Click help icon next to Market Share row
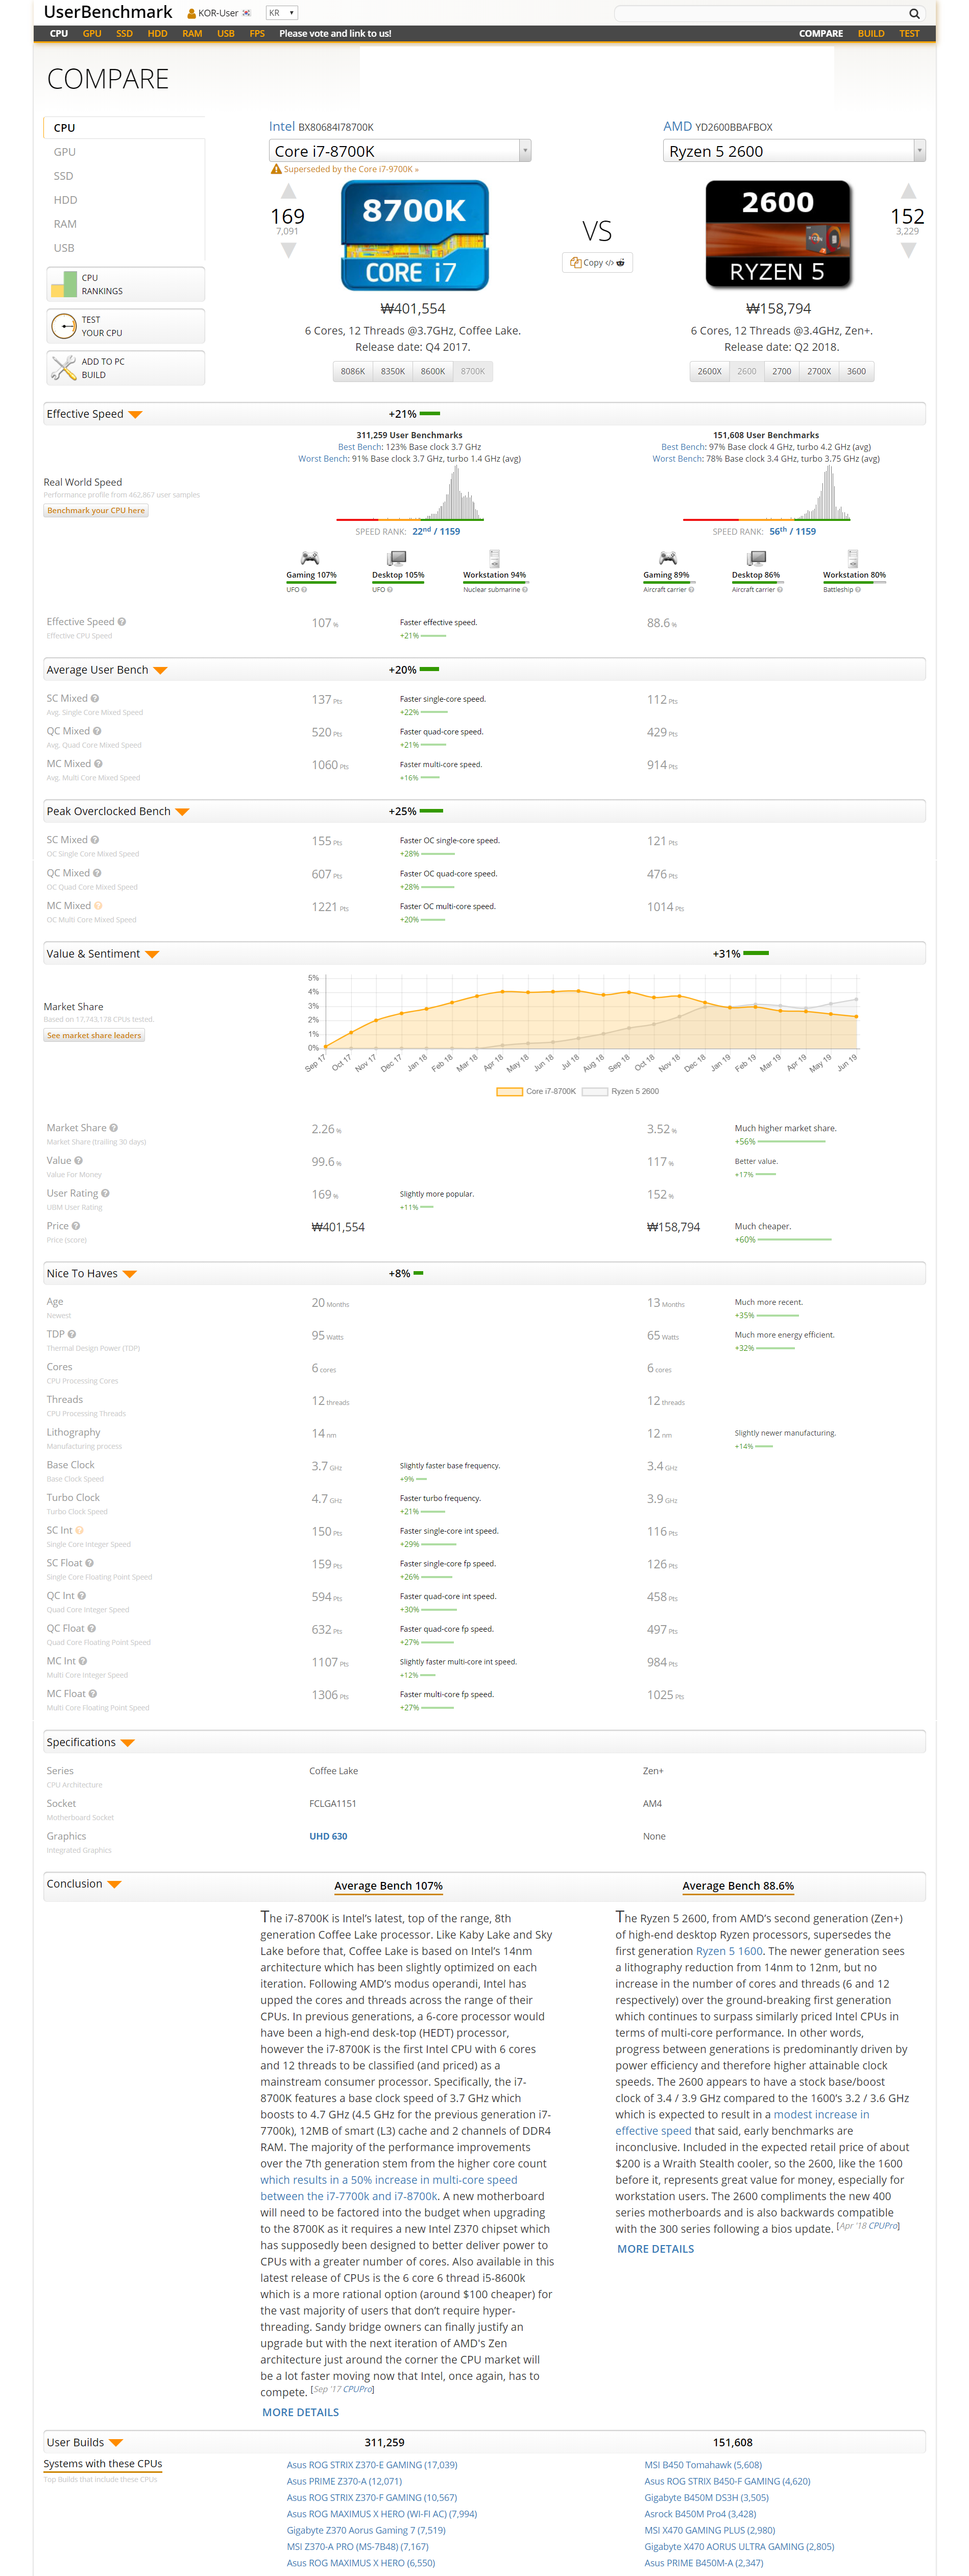 [113, 1128]
